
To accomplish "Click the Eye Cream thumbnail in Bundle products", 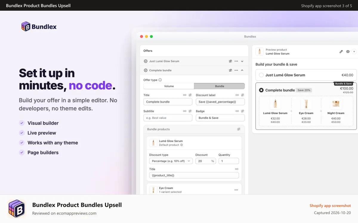I will point(153,190).
